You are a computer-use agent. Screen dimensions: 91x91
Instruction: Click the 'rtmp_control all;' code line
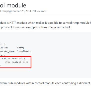pyautogui.click(x=16, y=62)
